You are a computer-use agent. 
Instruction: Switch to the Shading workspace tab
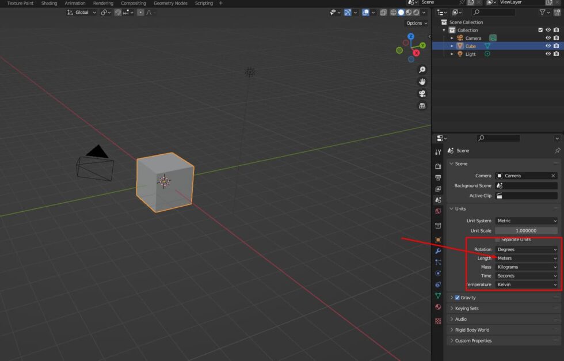pyautogui.click(x=49, y=3)
